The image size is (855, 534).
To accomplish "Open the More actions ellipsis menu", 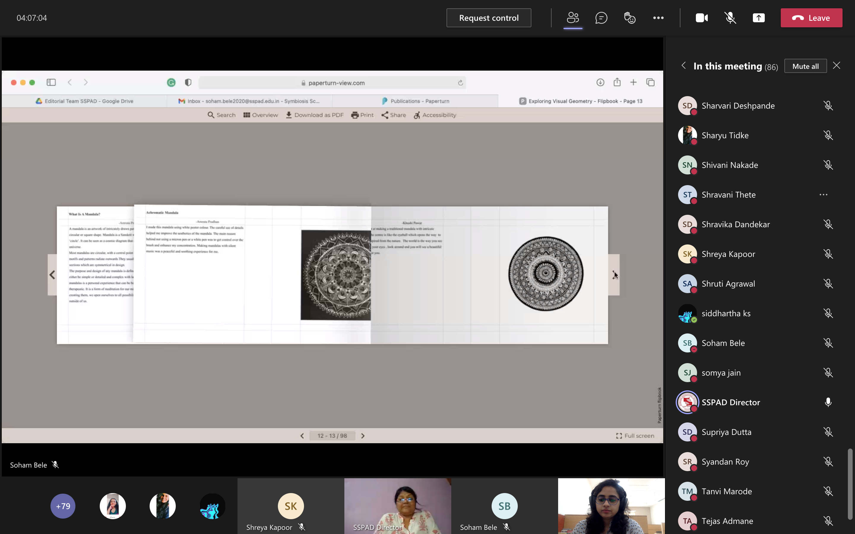I will (x=658, y=18).
